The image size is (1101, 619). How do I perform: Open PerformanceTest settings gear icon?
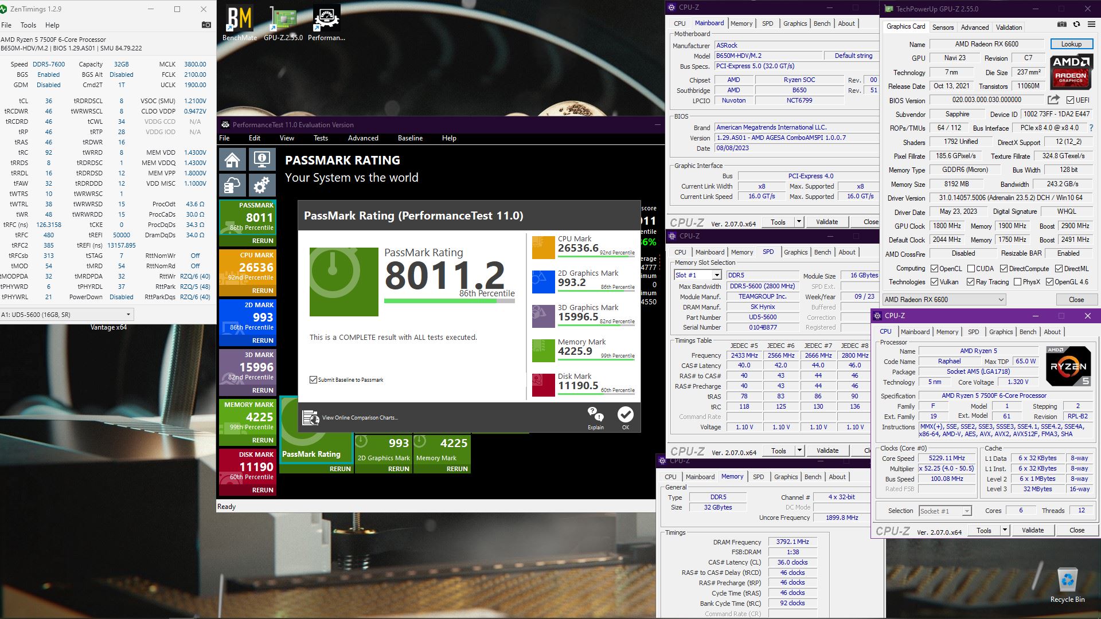[262, 185]
